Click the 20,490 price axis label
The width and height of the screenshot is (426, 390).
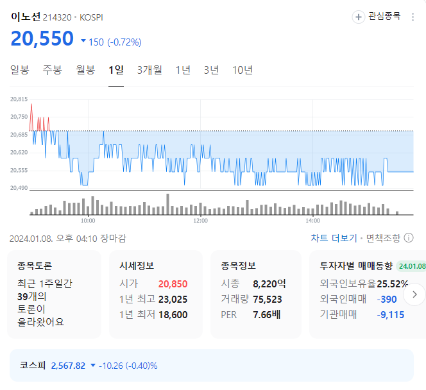click(x=19, y=188)
